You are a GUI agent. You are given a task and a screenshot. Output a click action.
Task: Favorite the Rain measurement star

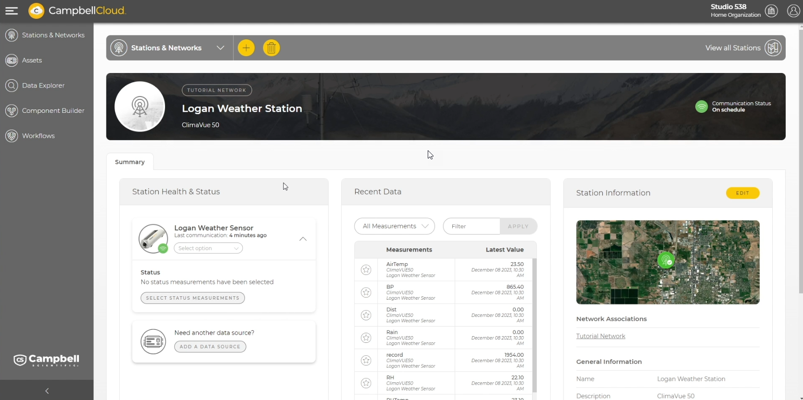coord(366,338)
